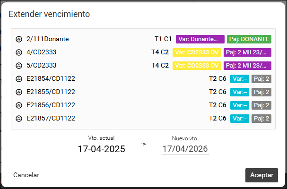Click the embryo icon beside E21854/CD1122
287x189 pixels.
pyautogui.click(x=18, y=79)
